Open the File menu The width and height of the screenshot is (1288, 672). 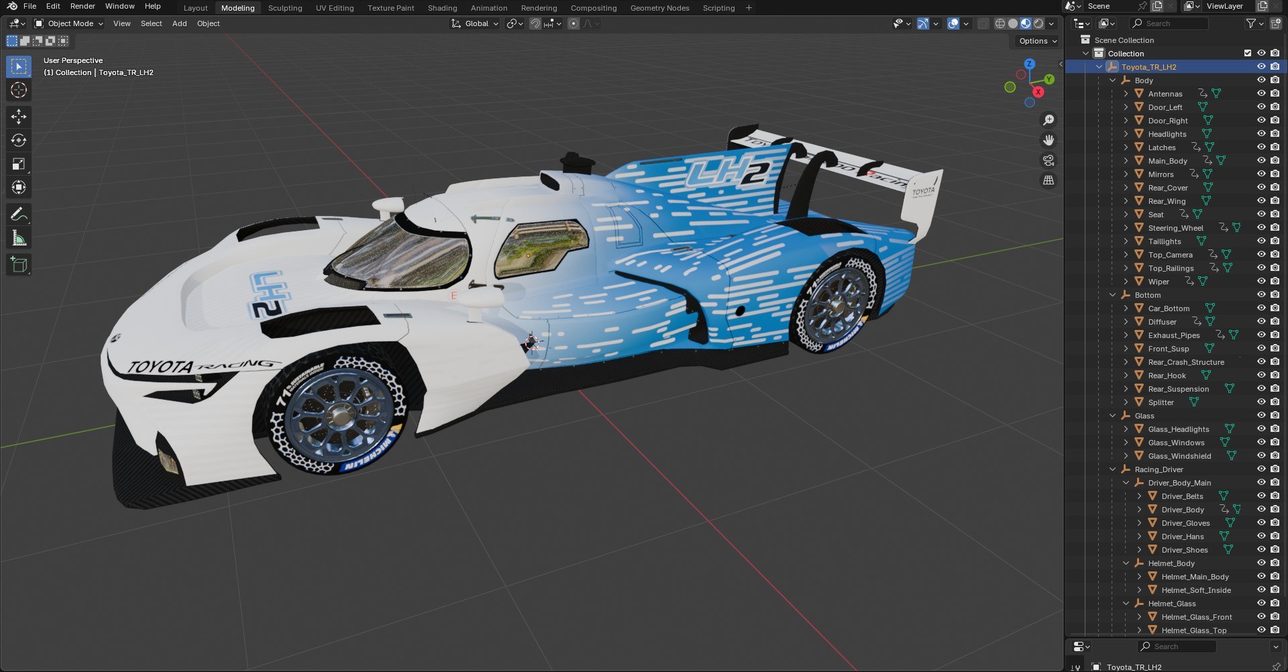coord(30,6)
